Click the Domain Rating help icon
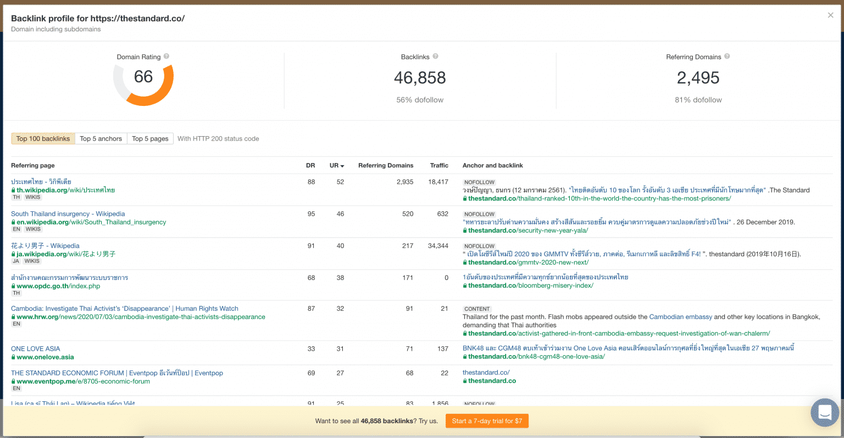This screenshot has height=438, width=844. [x=166, y=57]
